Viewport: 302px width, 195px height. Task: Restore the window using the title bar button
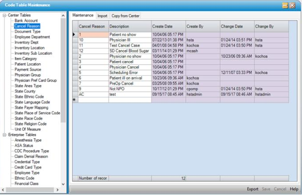285,5
